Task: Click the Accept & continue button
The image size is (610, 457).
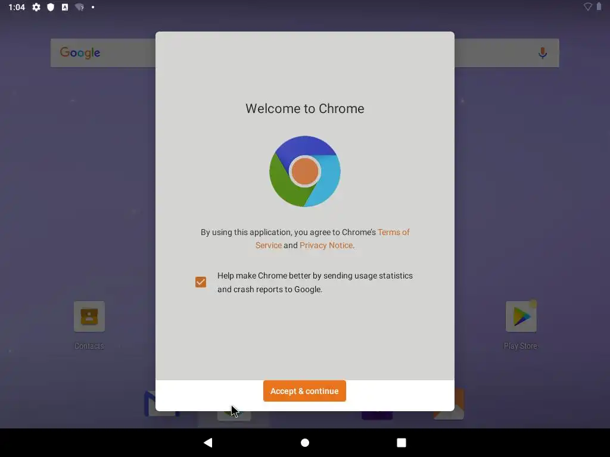Action: pyautogui.click(x=304, y=391)
